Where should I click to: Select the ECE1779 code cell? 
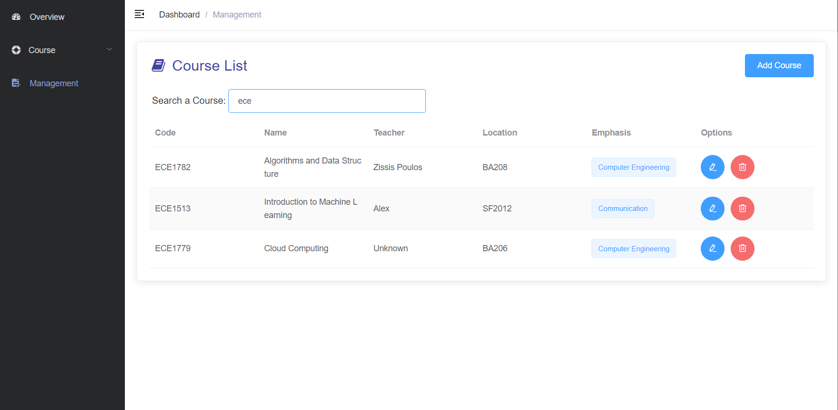(x=173, y=248)
